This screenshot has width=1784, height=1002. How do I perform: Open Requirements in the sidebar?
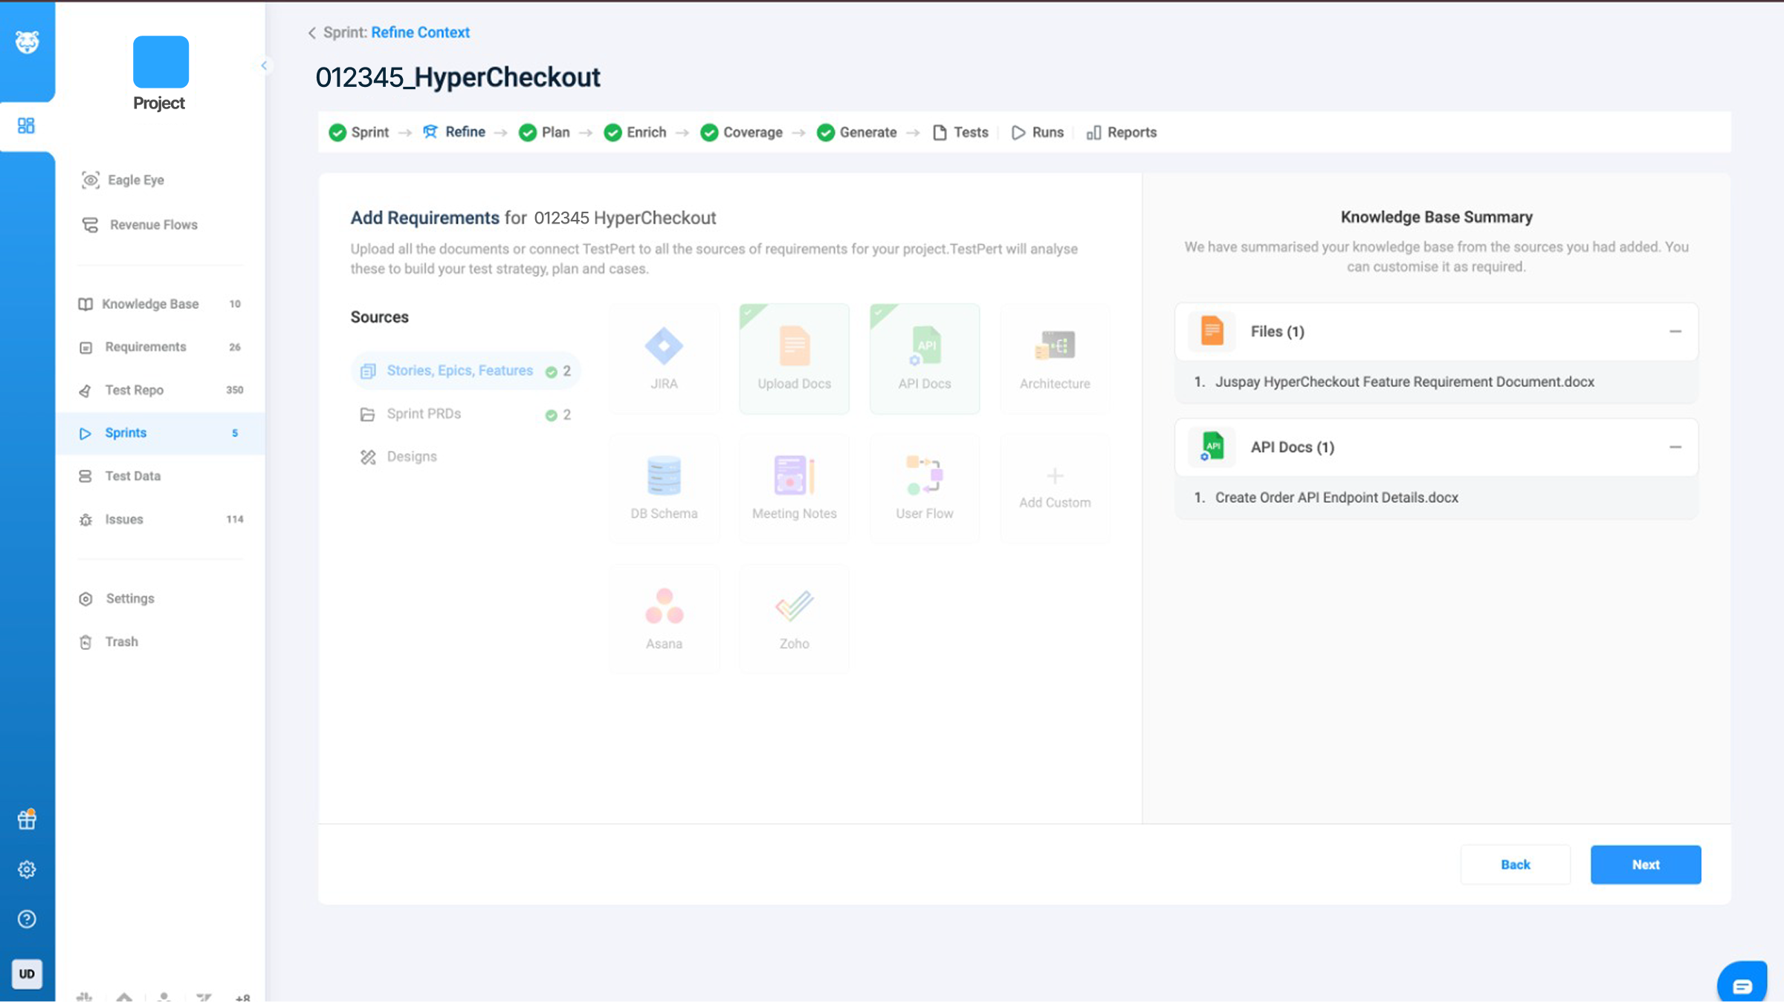[x=161, y=347]
